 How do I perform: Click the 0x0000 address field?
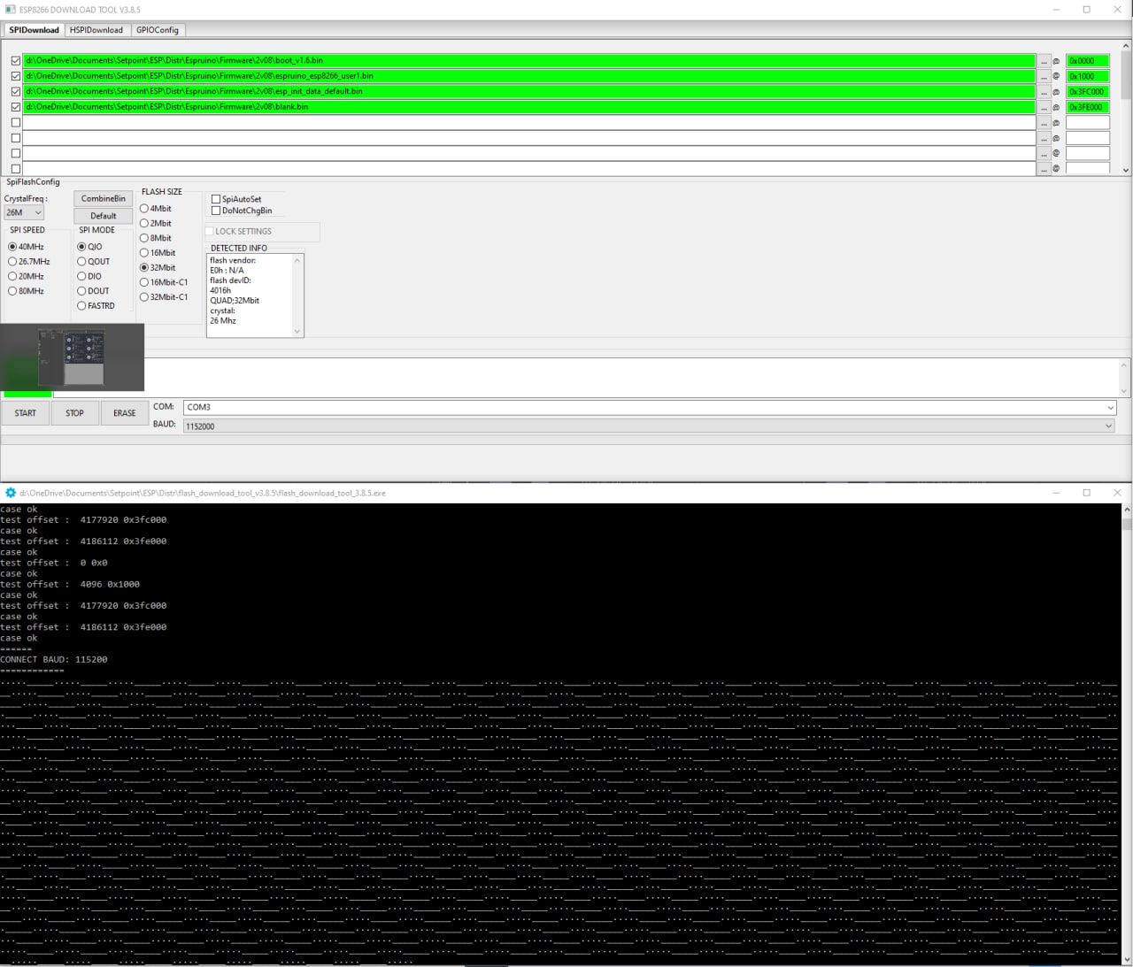1088,61
